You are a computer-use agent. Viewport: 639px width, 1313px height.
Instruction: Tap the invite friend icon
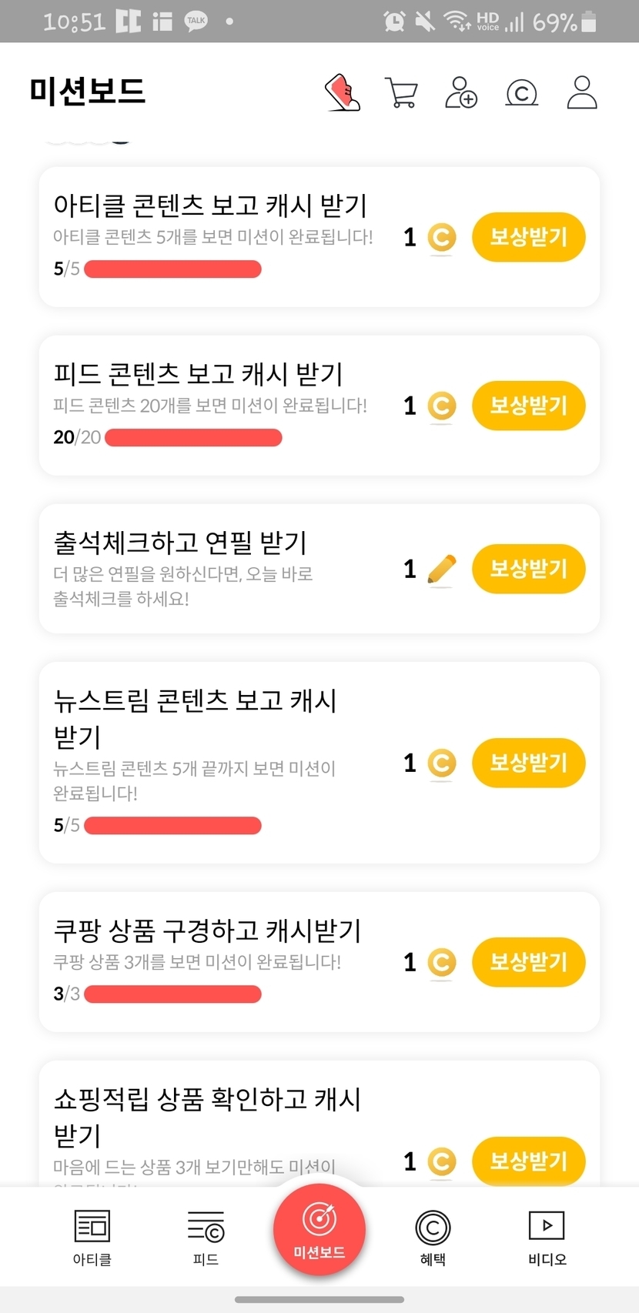[461, 93]
